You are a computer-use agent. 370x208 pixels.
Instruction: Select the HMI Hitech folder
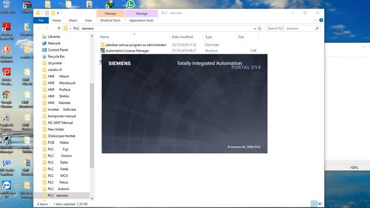(58, 76)
